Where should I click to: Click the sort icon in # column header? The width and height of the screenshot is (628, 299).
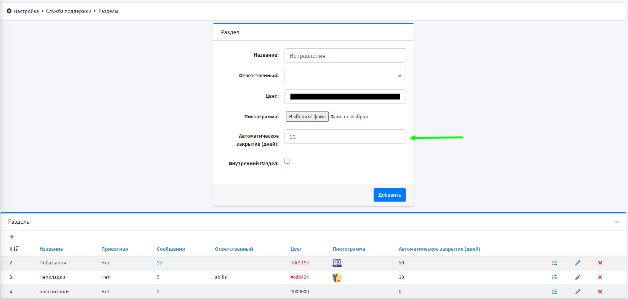16,249
